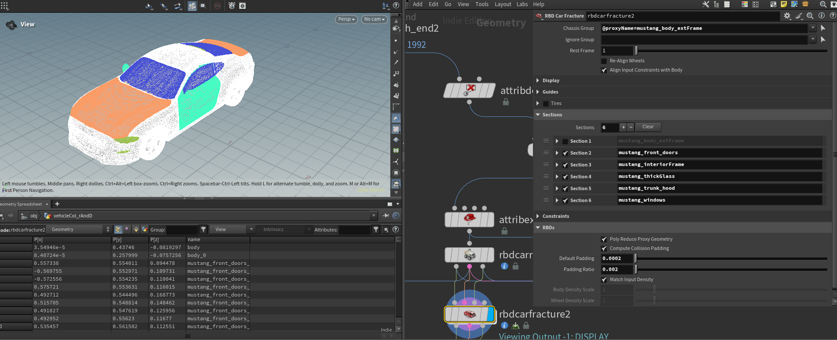Show primitive attributes in spreadsheet
Viewport: 837px width, 340px height.
(136, 229)
